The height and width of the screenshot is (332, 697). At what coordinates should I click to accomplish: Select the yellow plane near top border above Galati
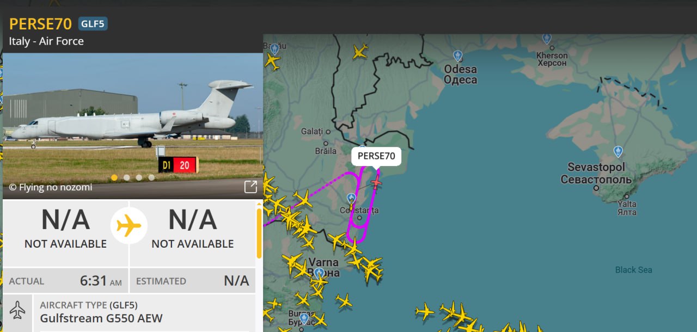pyautogui.click(x=360, y=52)
